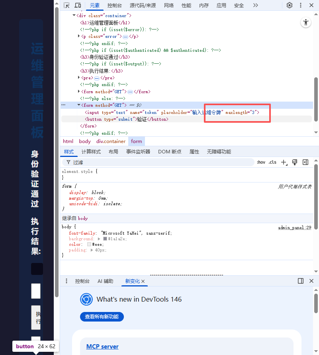Click the accessibility figure icon
Screen dimensions: 319x355
(305, 22)
